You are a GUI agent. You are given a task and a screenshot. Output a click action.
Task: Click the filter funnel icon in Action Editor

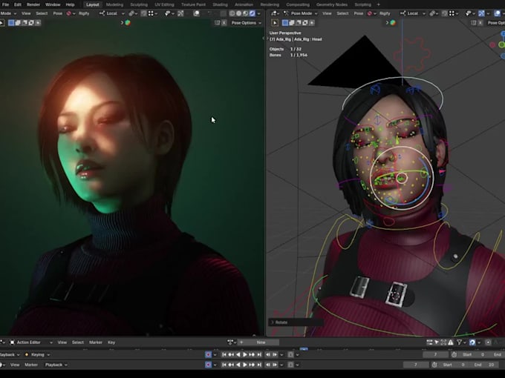pos(459,342)
